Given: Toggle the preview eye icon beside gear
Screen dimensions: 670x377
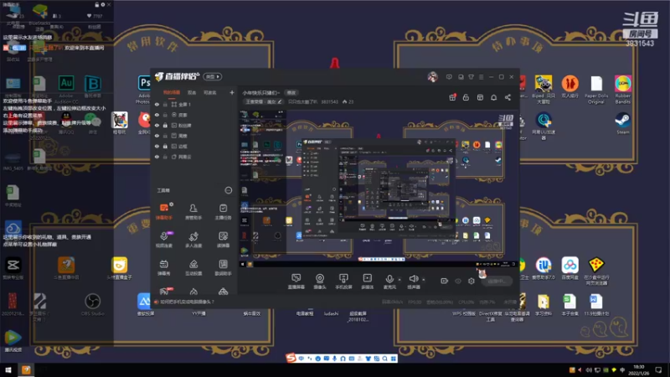Looking at the screenshot, I should coord(458,281).
